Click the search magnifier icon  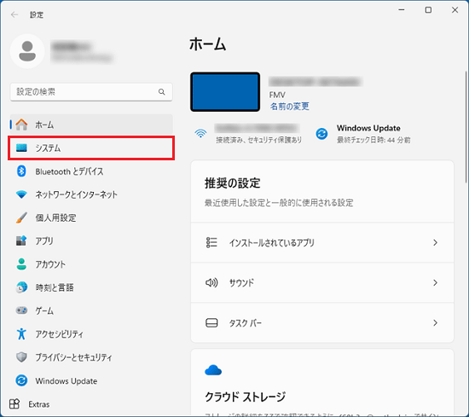click(x=161, y=92)
